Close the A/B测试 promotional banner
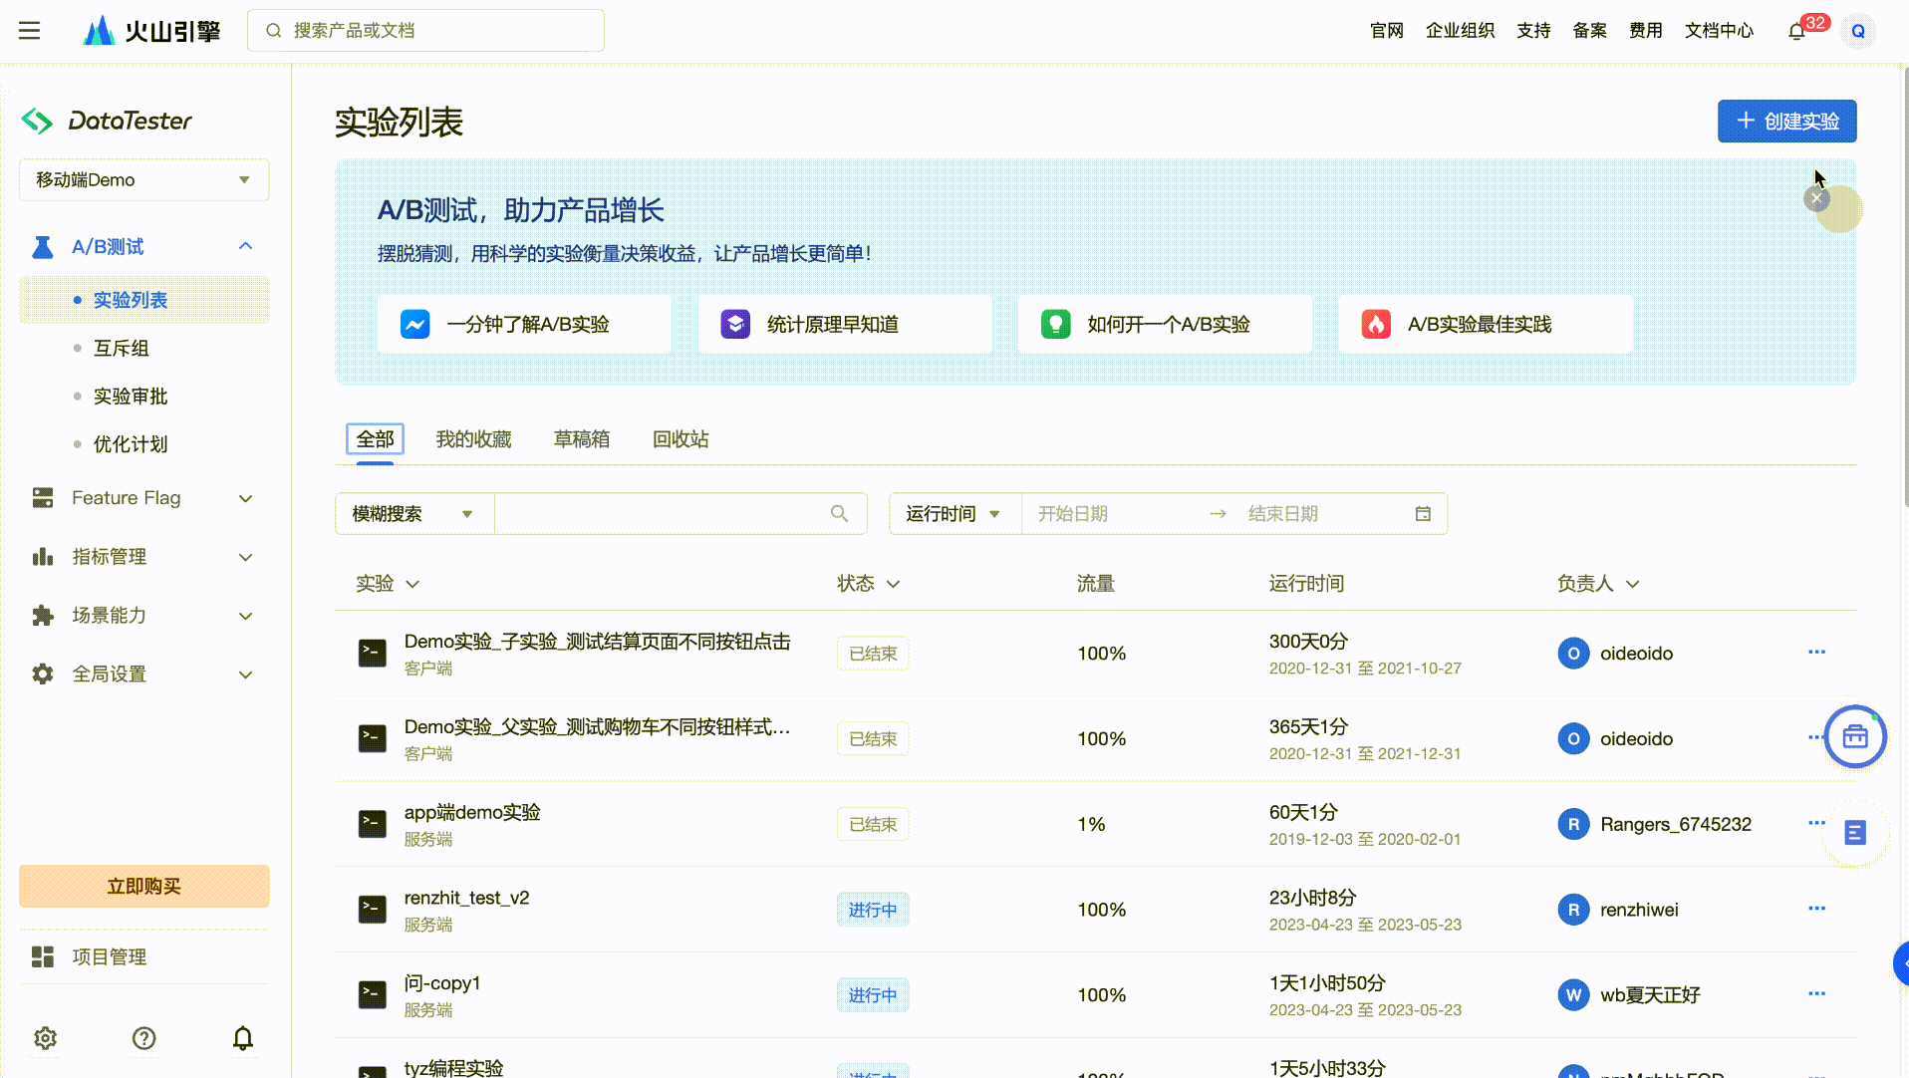 pyautogui.click(x=1816, y=199)
